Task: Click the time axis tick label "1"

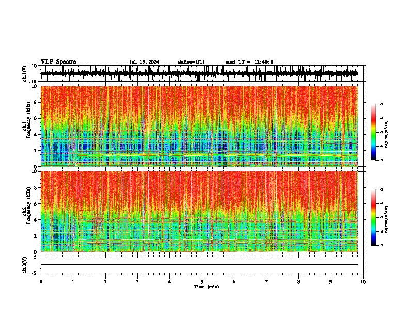Action: (x=73, y=282)
